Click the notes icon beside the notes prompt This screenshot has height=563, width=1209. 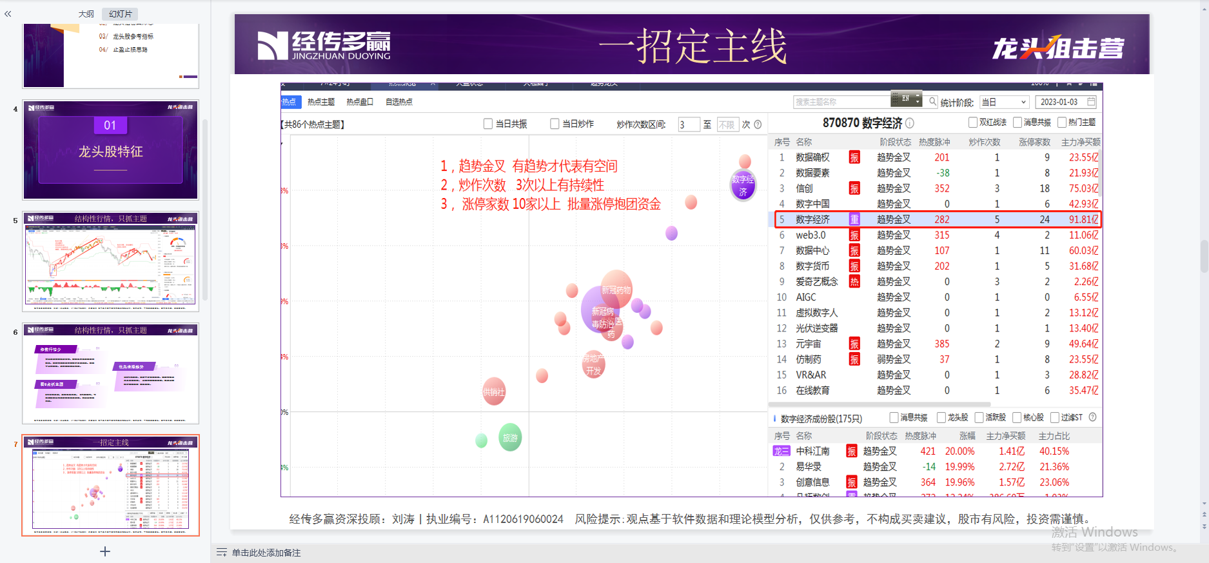pos(222,553)
